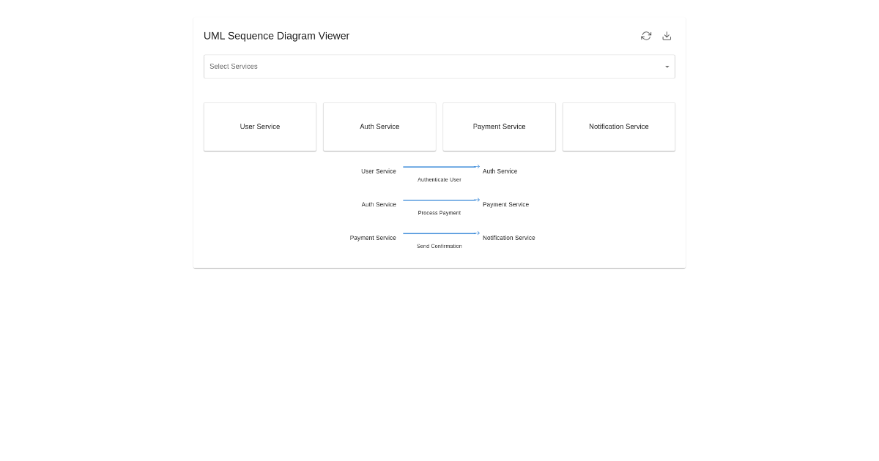Screen dimensions: 879x461
Task: Click the UML Sequence Diagram Viewer title
Action: click(x=276, y=36)
